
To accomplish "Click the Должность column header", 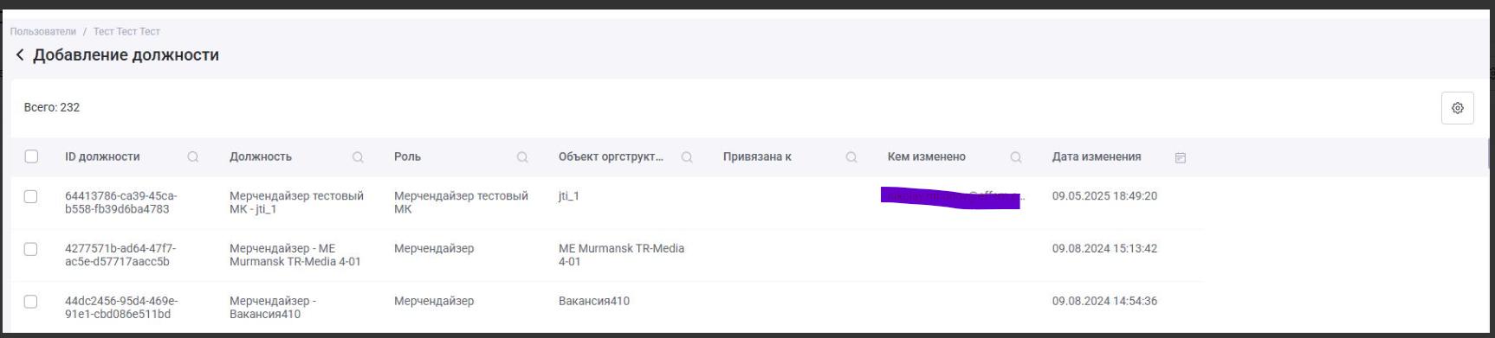I will point(260,156).
